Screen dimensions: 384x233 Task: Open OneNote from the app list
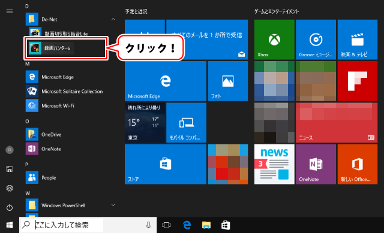tap(71, 149)
